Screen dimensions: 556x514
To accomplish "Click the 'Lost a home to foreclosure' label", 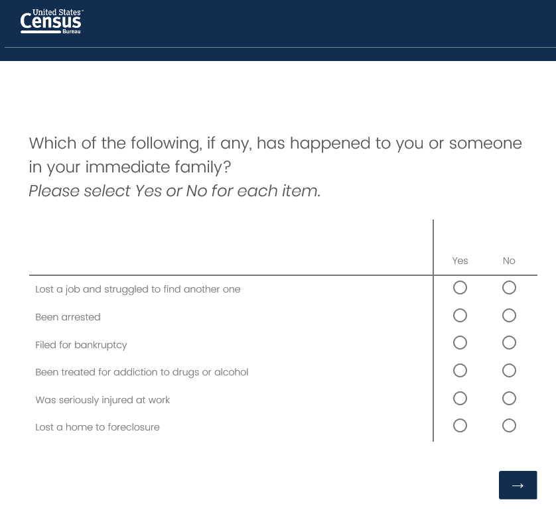I will 97,427.
